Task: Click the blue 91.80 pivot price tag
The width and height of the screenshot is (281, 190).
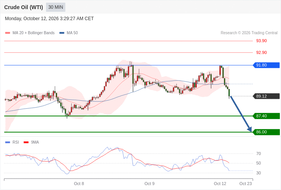Action: 266,65
